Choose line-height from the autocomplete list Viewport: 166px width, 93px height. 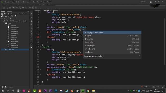[x=112, y=42]
